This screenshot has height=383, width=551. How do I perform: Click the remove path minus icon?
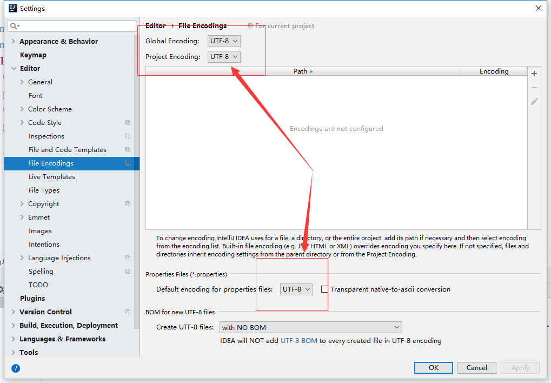click(534, 88)
